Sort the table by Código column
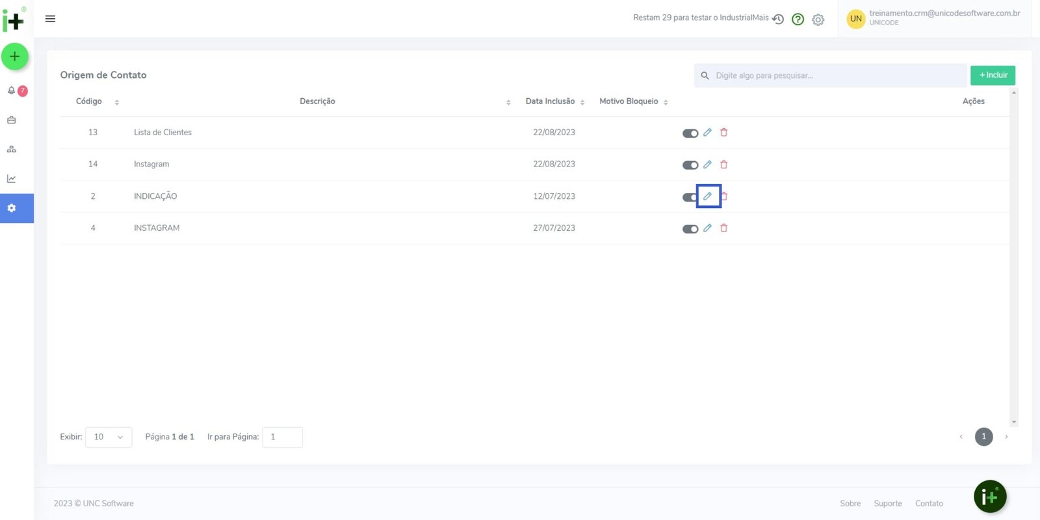 click(116, 102)
